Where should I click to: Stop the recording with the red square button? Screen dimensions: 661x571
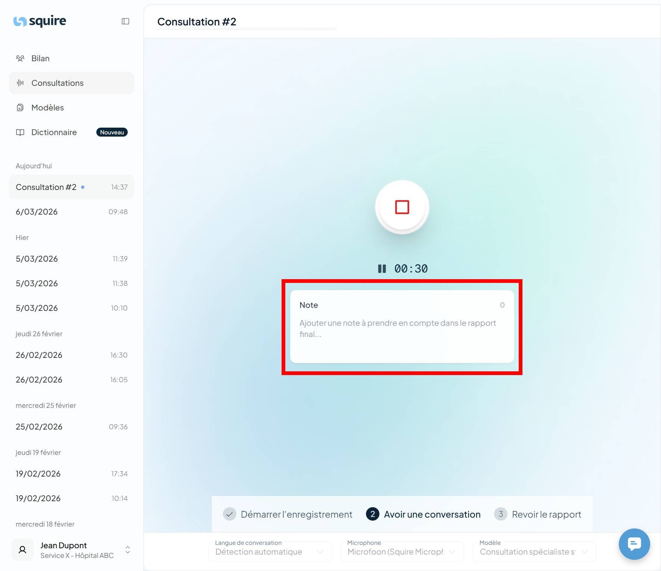[402, 207]
